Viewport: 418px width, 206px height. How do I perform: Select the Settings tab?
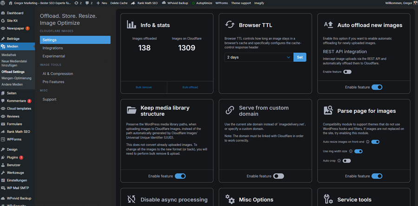[75, 40]
